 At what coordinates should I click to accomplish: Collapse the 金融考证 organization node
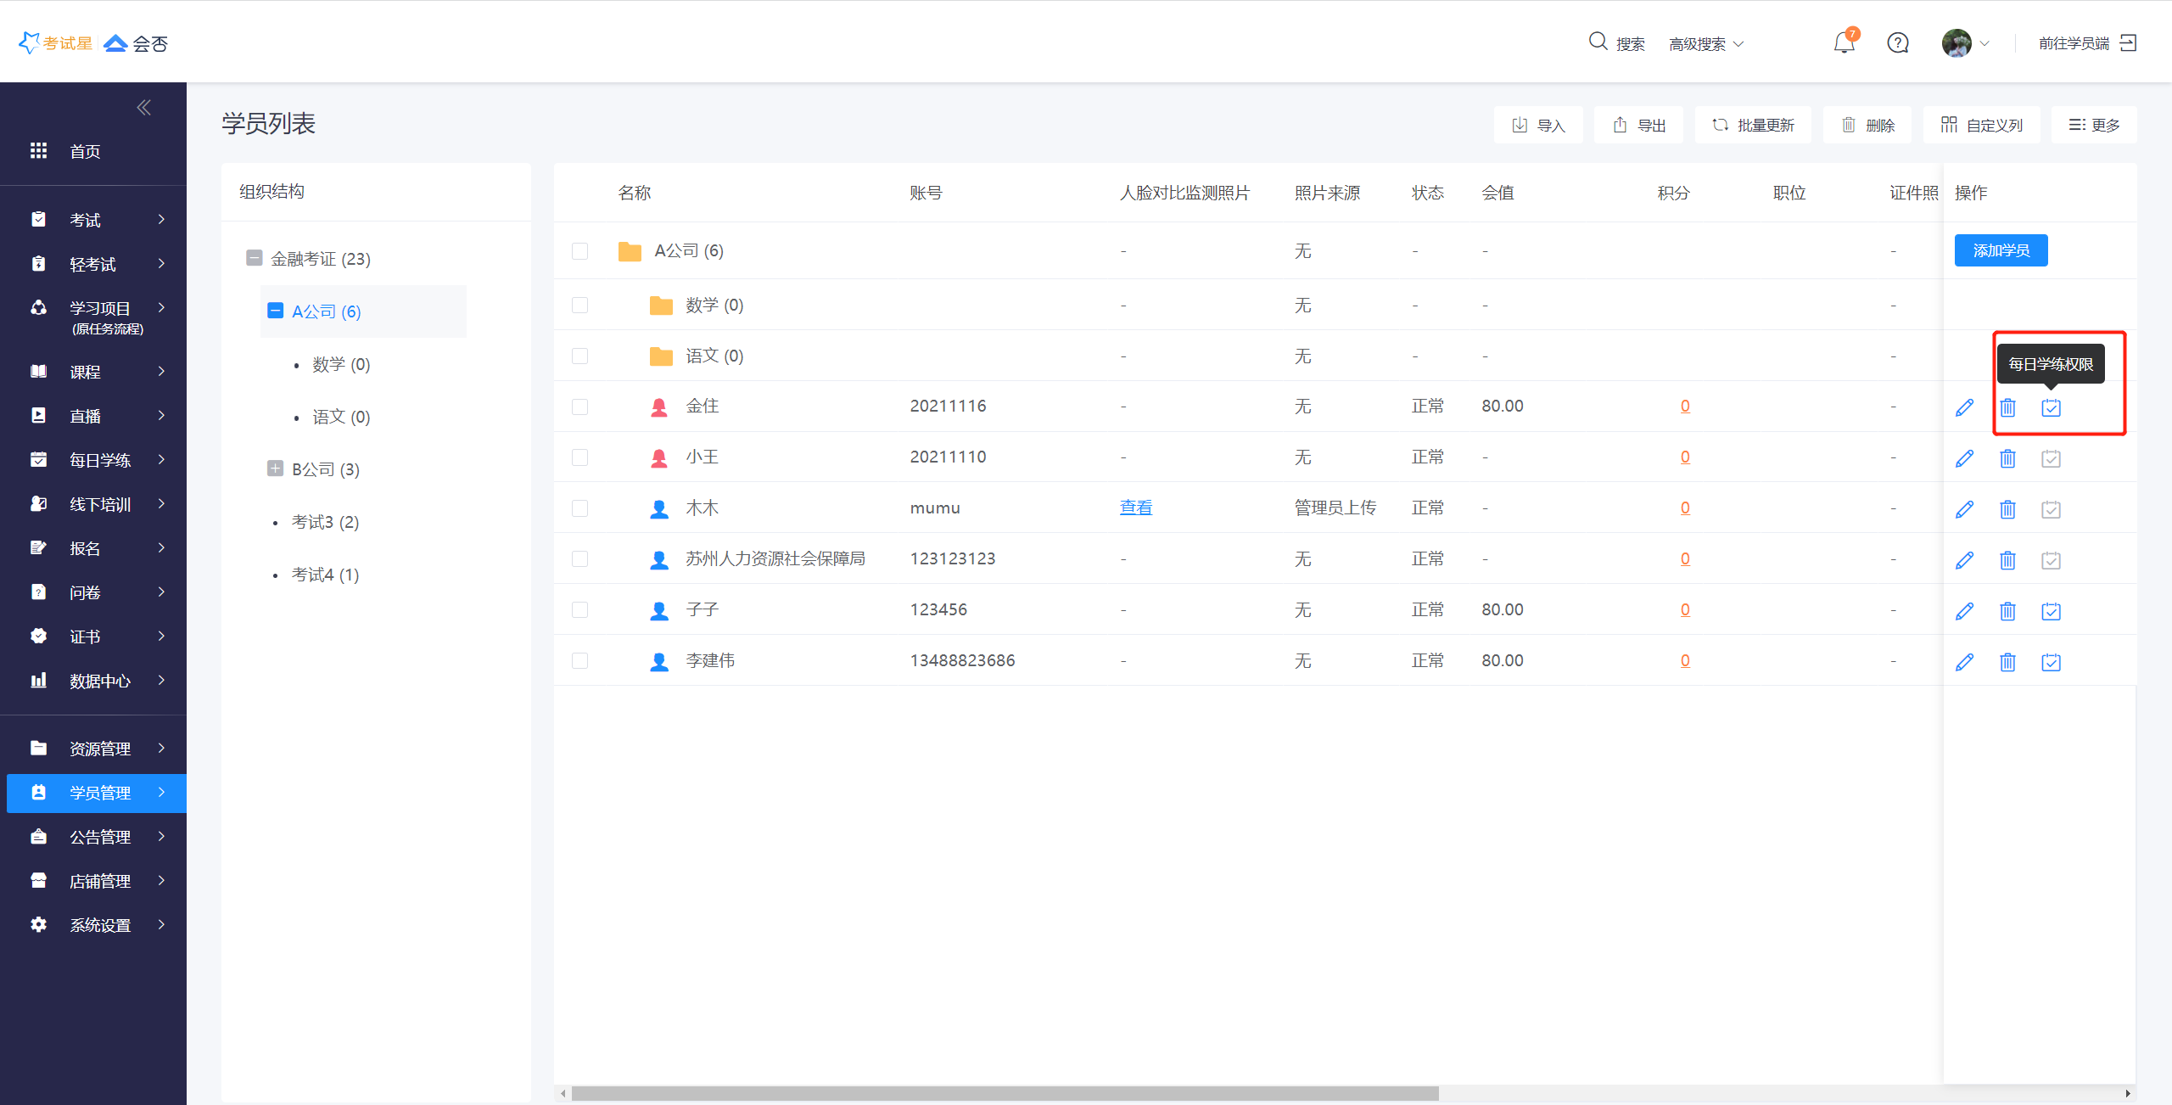pyautogui.click(x=254, y=258)
